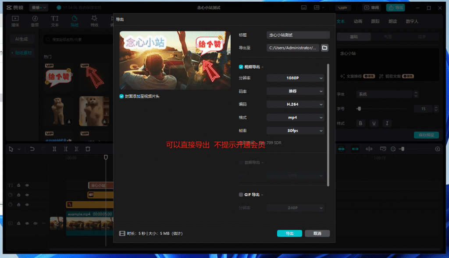Click the lock icon on the video track
This screenshot has width=449, height=258.
point(18,223)
